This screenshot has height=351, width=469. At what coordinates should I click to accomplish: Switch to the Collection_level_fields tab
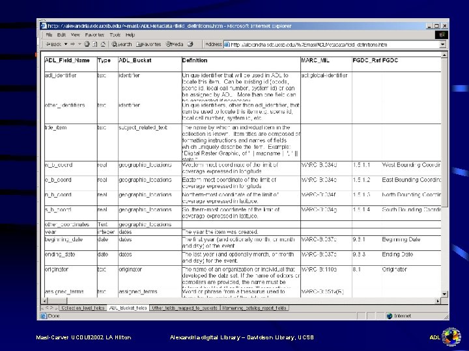coord(83,307)
